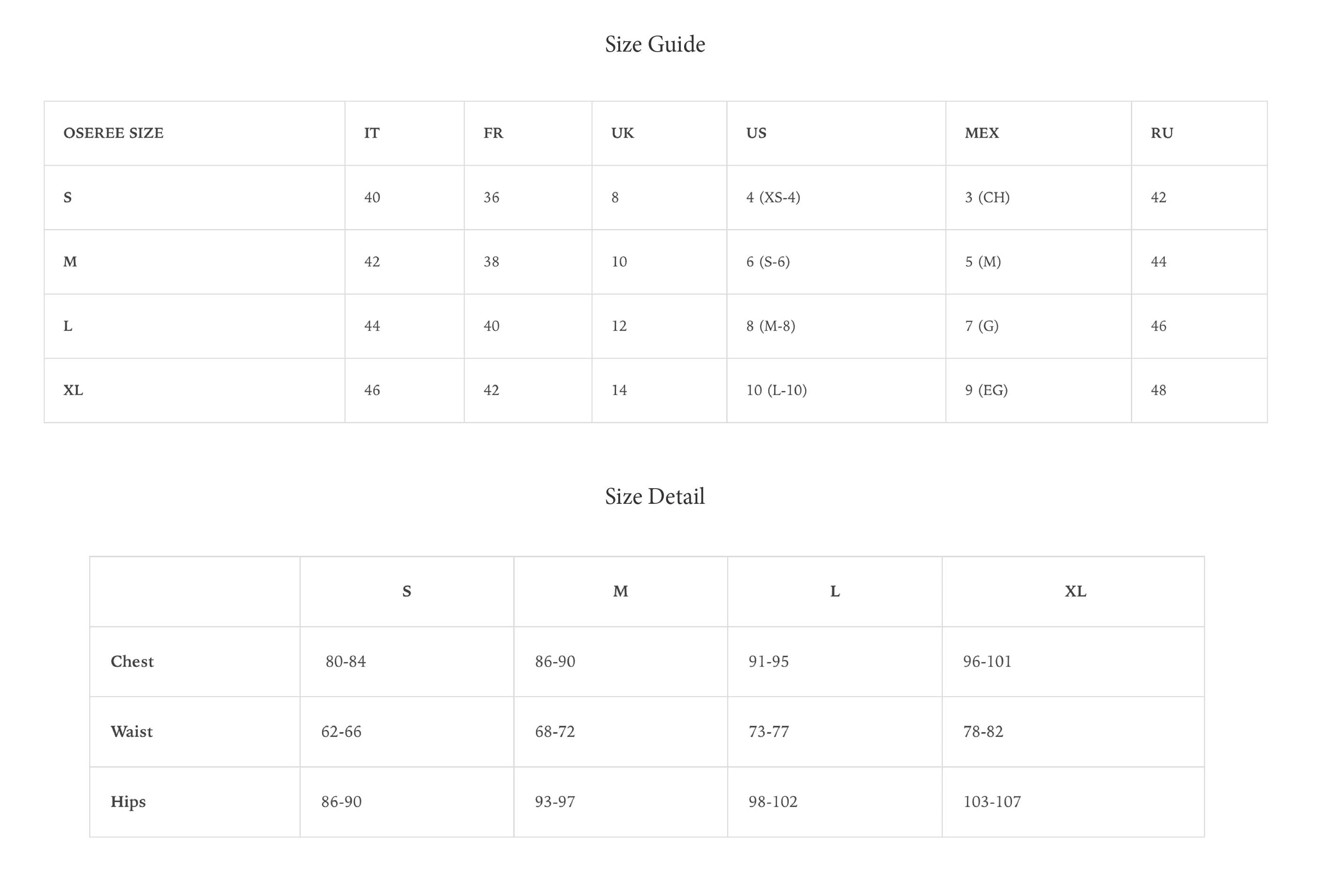The height and width of the screenshot is (885, 1326).
Task: Select the XL row label in Size Guide
Action: (x=73, y=391)
